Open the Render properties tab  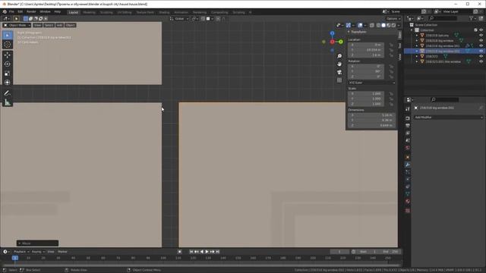point(408,118)
